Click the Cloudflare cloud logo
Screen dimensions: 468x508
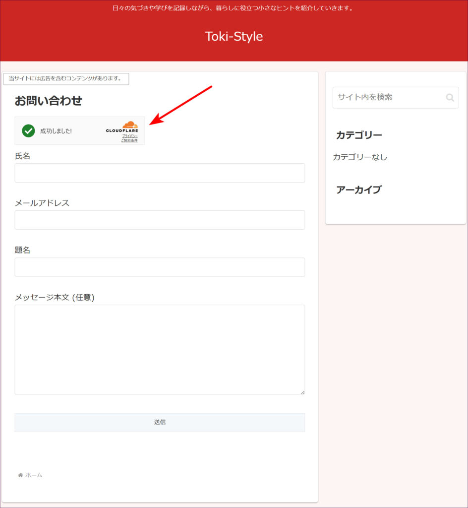point(129,125)
